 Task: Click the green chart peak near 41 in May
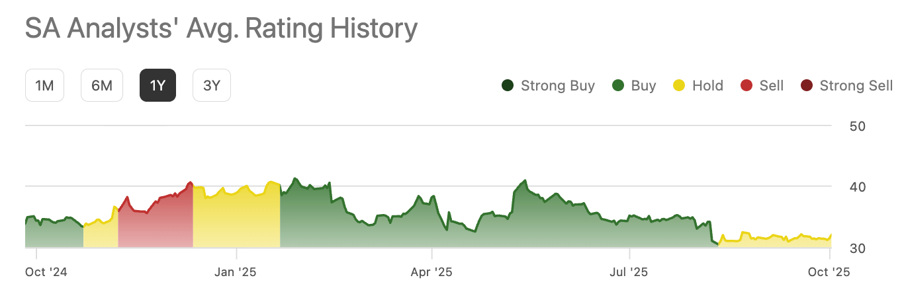pos(525,180)
